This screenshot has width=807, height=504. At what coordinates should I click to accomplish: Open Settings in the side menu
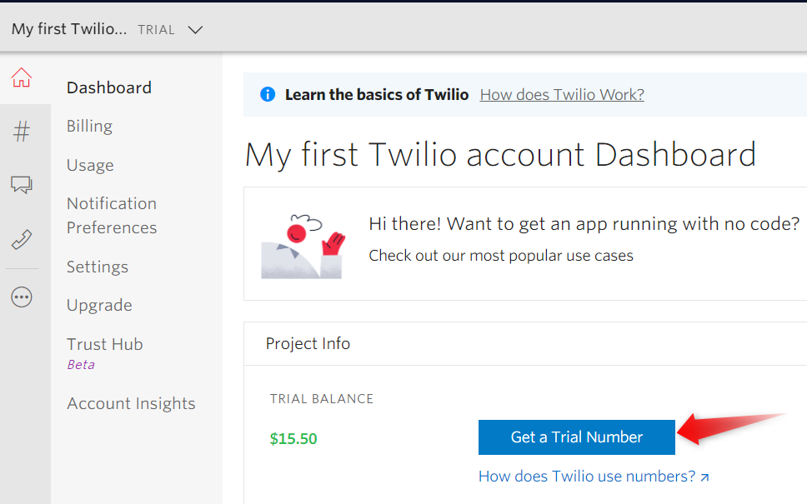(98, 267)
